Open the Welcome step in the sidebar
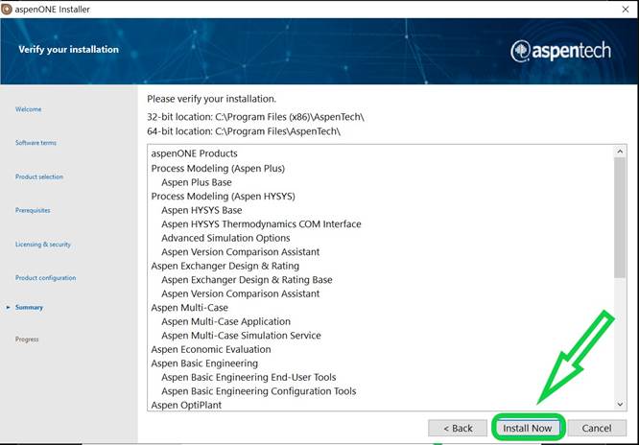Viewport: 639px width, 445px height. tap(28, 109)
